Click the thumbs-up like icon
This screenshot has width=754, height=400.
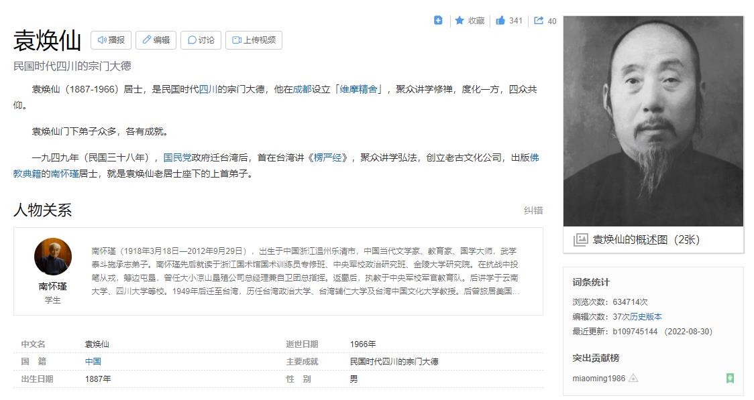coord(500,21)
